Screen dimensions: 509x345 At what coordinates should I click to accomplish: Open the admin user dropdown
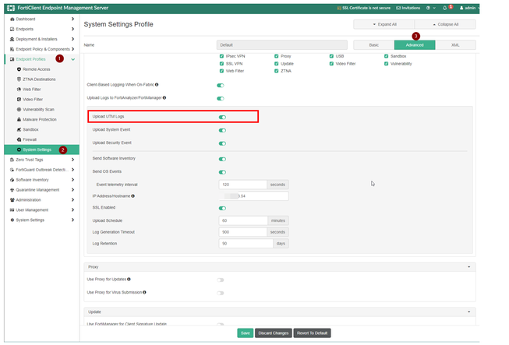click(468, 8)
